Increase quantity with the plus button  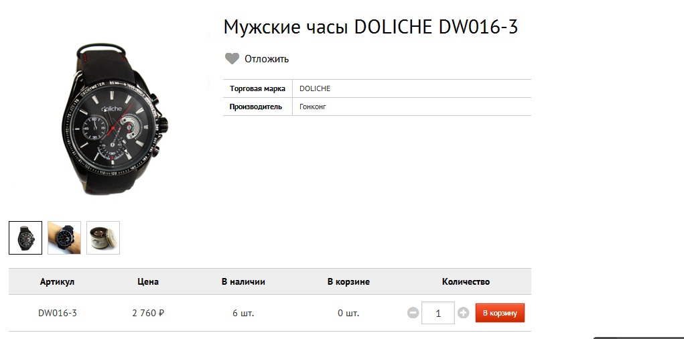click(x=464, y=313)
